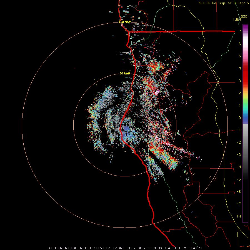This screenshot has width=250, height=250.
Task: Click the 7 value on color scale
Action: click(x=240, y=31)
